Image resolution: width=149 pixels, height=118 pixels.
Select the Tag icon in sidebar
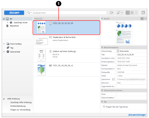point(8,48)
